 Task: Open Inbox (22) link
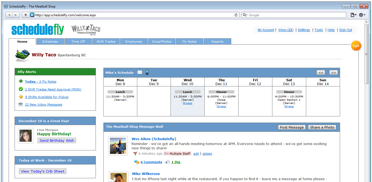[286, 30]
